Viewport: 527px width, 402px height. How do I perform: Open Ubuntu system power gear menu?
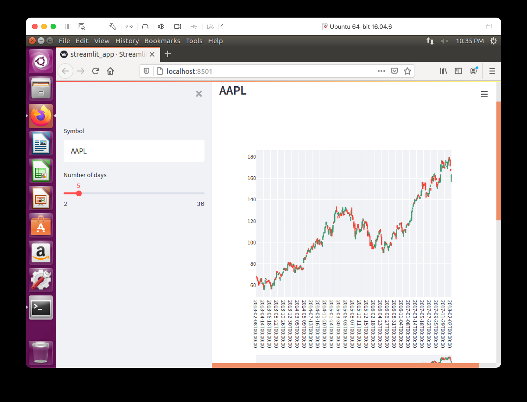coord(493,41)
